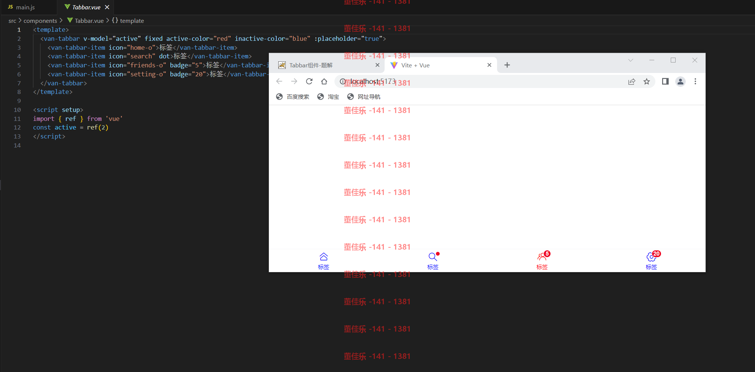Open the browser three-dot menu

tap(695, 81)
